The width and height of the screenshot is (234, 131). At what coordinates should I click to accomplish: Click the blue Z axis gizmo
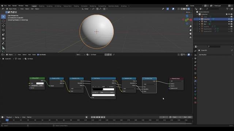coord(187,16)
